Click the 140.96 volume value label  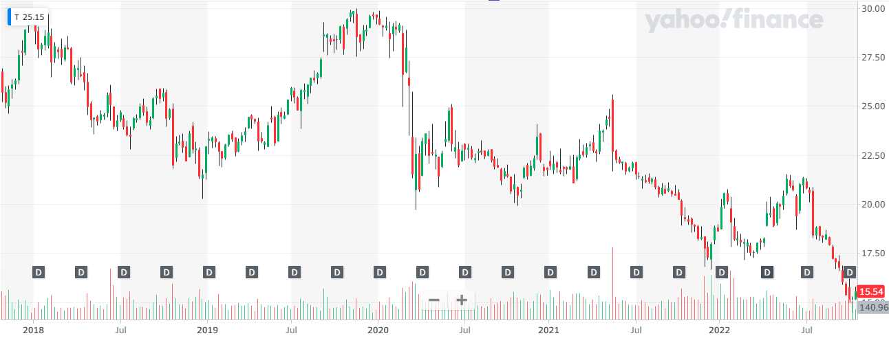click(x=874, y=307)
